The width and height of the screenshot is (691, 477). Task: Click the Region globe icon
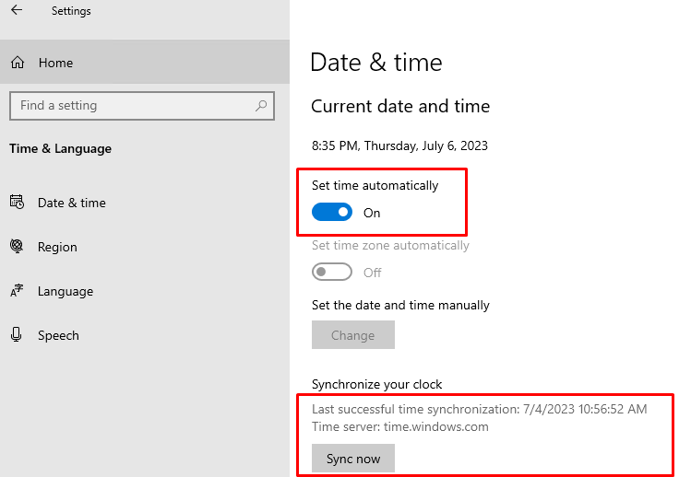click(17, 247)
